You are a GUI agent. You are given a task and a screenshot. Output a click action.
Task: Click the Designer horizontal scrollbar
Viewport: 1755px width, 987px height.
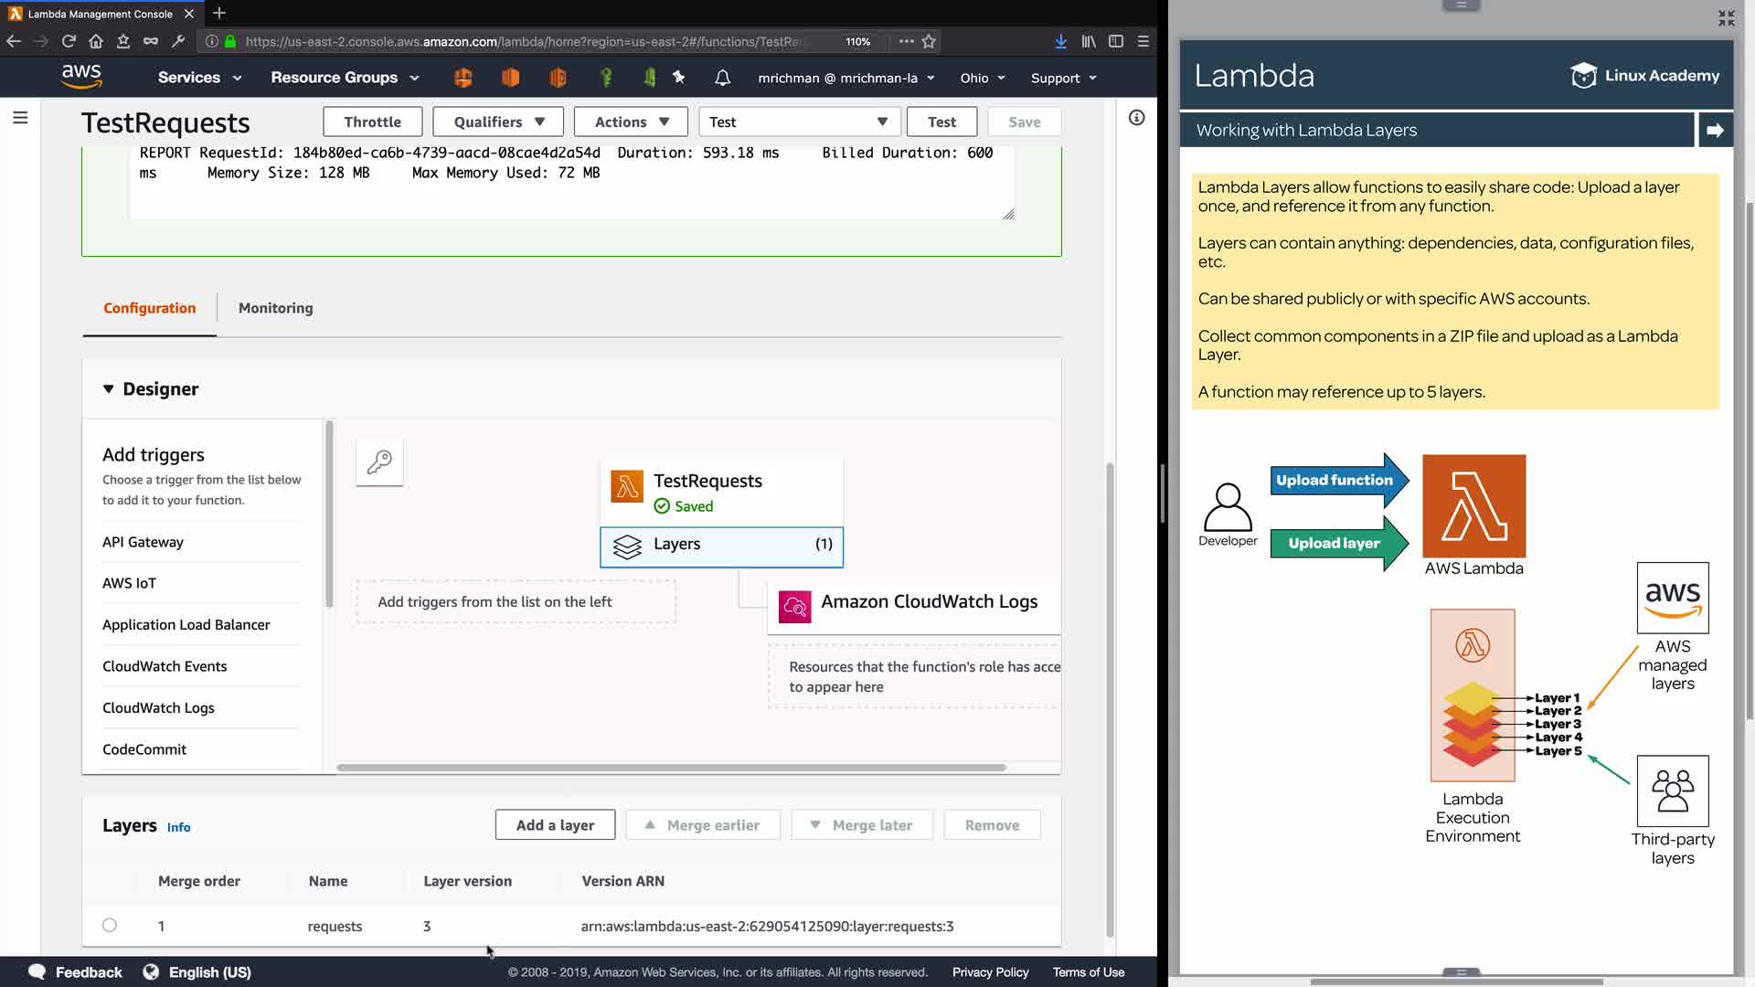point(671,768)
